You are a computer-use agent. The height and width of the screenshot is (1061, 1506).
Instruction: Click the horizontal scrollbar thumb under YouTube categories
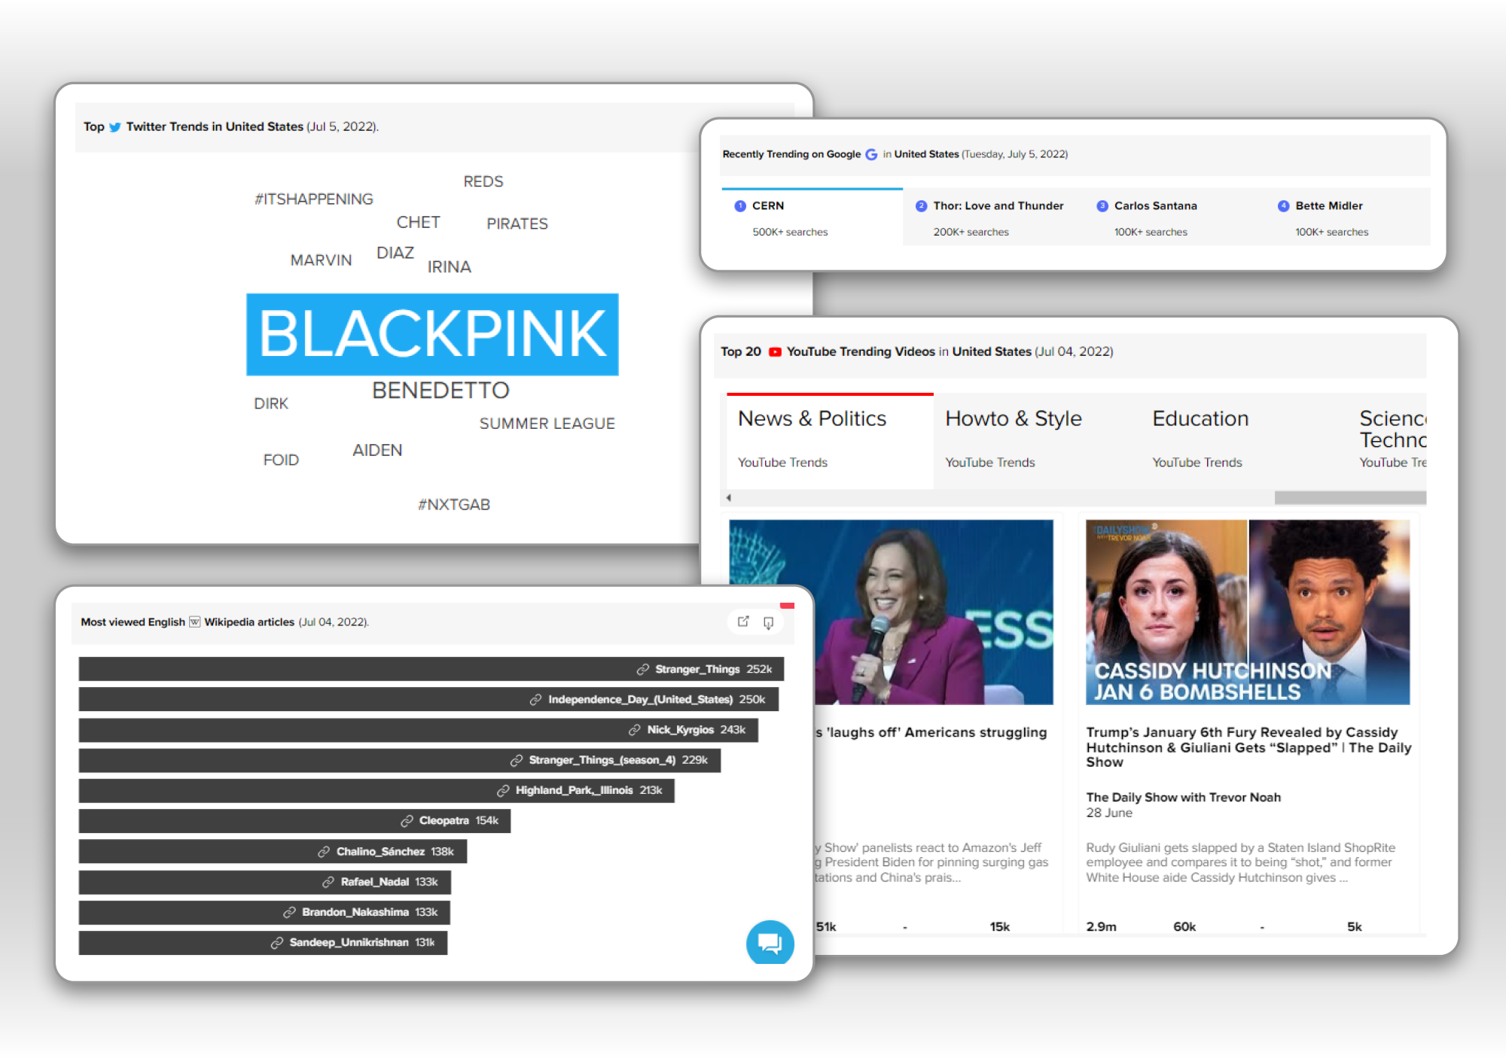click(x=1350, y=497)
